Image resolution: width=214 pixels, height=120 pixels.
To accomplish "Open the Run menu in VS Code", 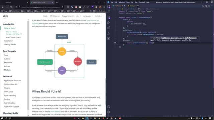I will coord(136,2).
